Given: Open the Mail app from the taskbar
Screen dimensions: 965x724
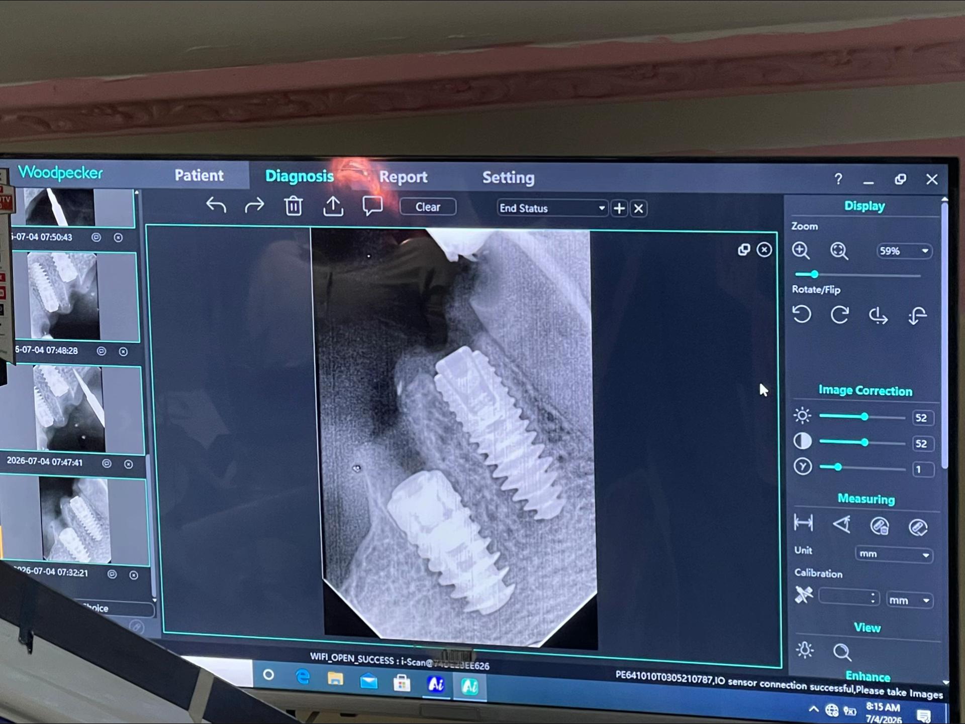Looking at the screenshot, I should pyautogui.click(x=368, y=681).
